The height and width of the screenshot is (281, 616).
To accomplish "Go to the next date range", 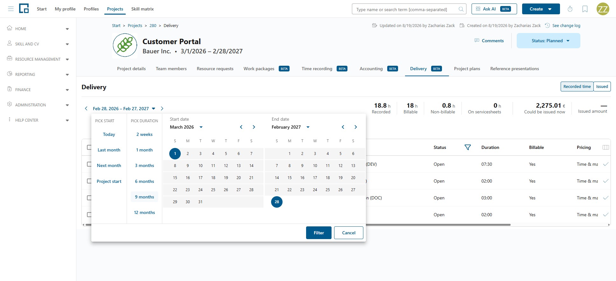I will [162, 109].
